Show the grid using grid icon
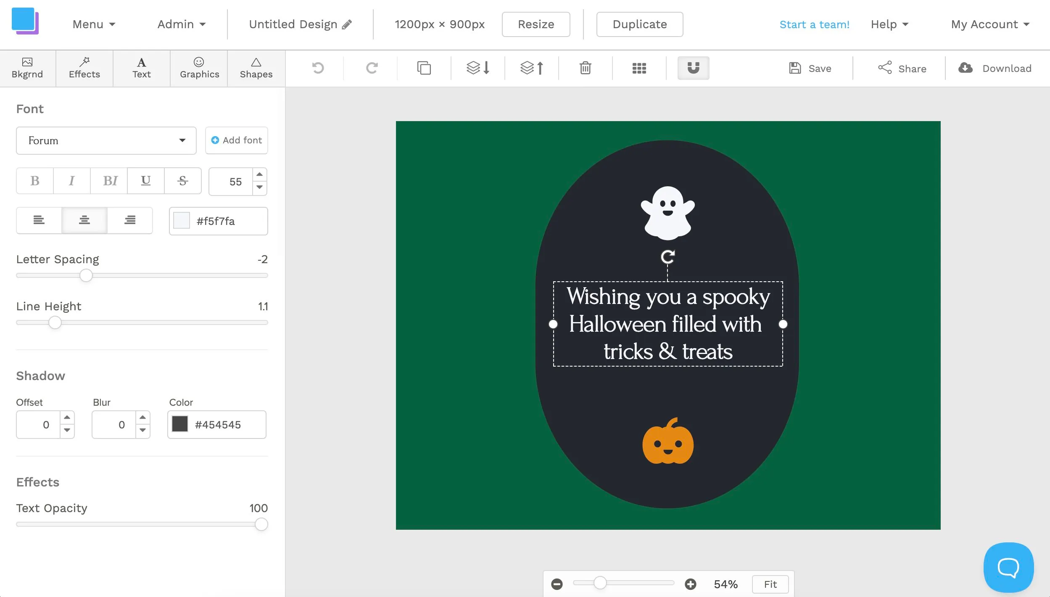 point(639,68)
